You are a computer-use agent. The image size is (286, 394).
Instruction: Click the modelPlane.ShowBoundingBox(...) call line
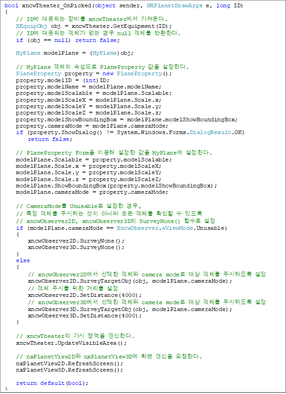pos(116,186)
